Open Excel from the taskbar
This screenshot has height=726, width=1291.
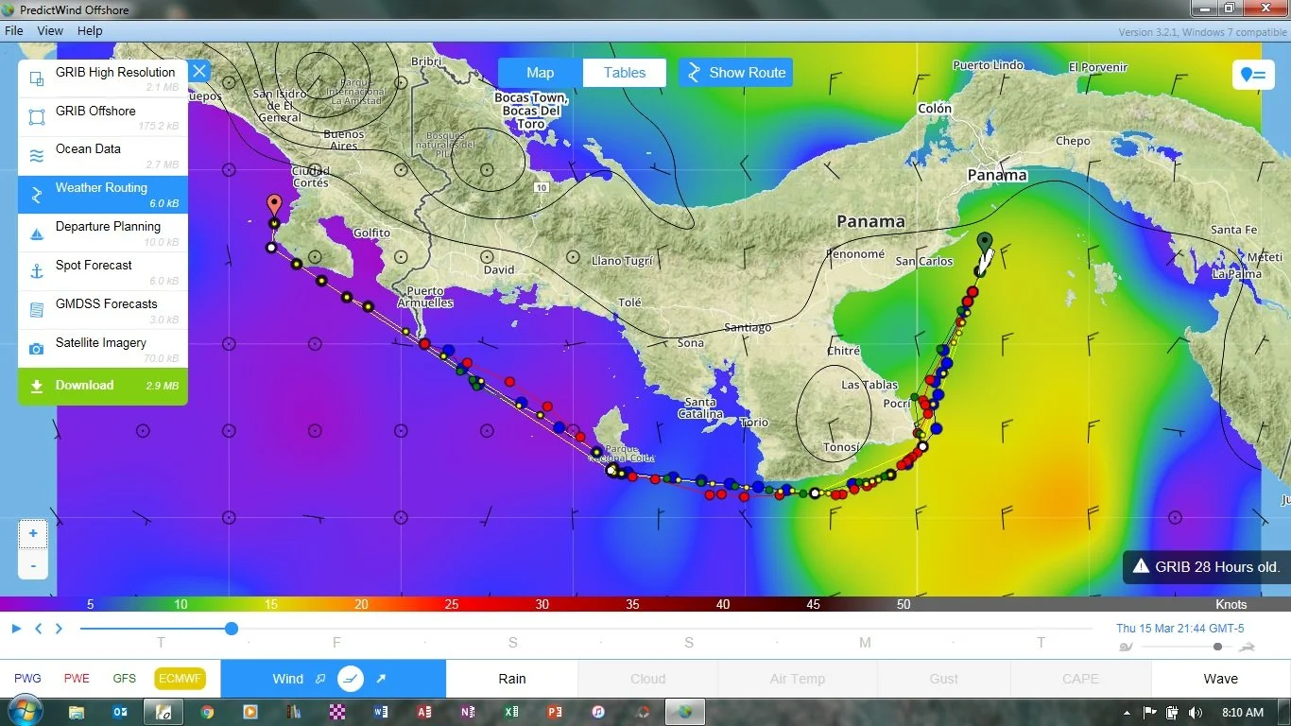(x=511, y=712)
